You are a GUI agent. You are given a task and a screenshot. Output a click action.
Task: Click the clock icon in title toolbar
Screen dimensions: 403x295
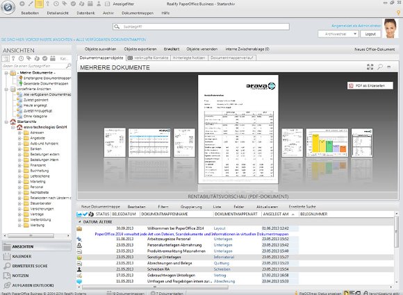56,4
